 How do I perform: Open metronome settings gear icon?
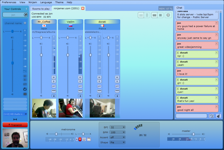(84, 139)
